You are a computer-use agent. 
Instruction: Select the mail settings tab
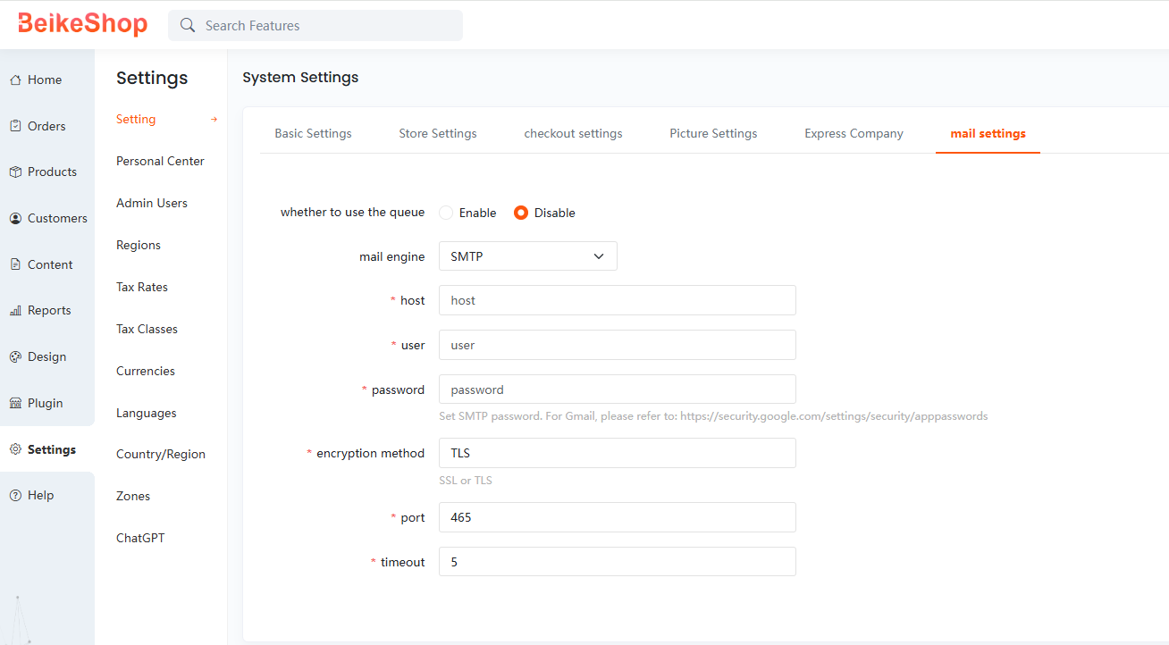(988, 133)
